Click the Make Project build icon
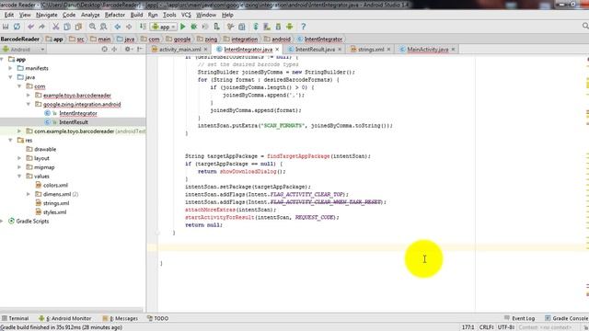Viewport: 589px width, 331px height. (x=143, y=27)
